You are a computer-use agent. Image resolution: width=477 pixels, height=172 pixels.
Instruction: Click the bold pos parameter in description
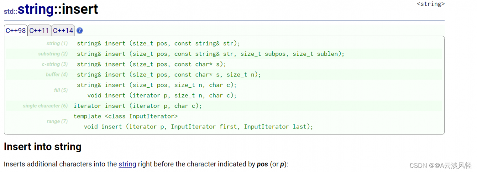point(262,164)
